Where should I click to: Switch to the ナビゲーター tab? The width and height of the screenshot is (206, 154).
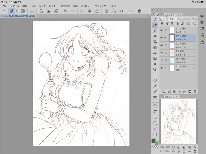point(172,97)
